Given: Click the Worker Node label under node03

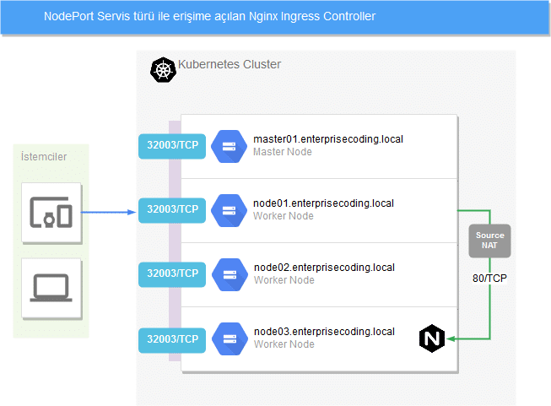Looking at the screenshot, I should 284,344.
